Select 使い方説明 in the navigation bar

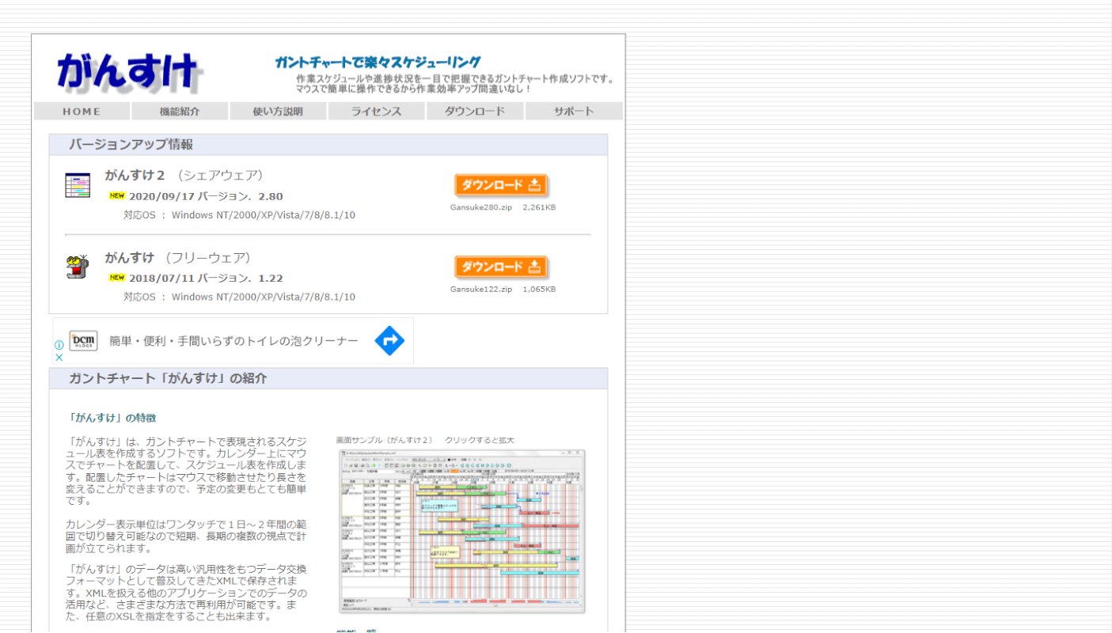point(278,112)
